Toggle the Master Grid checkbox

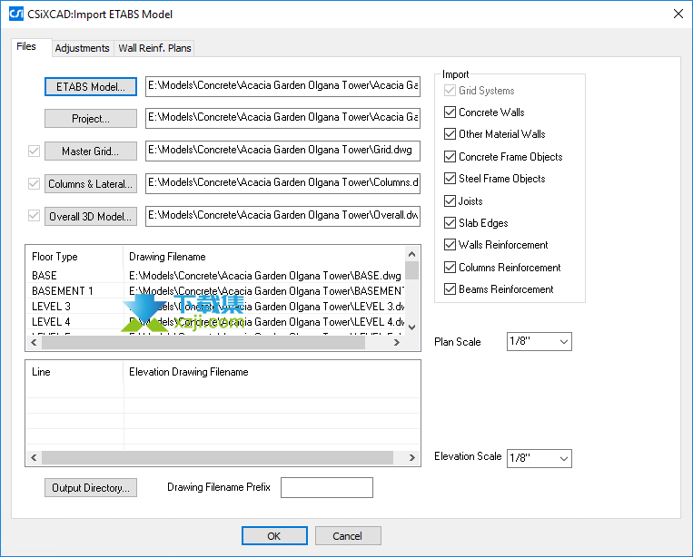coord(34,151)
